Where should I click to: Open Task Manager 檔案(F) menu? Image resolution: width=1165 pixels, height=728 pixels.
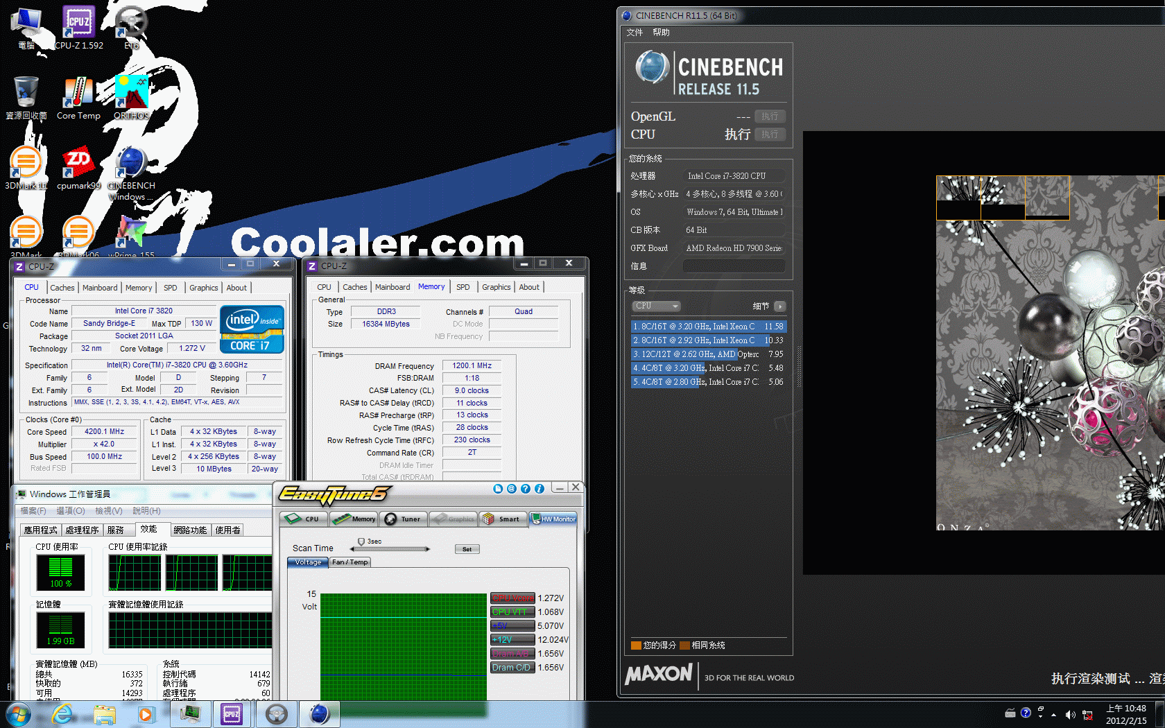pos(33,511)
